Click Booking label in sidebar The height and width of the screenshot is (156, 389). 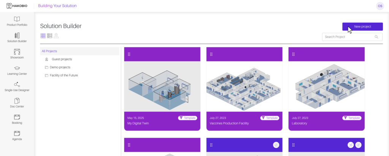[x=17, y=123]
